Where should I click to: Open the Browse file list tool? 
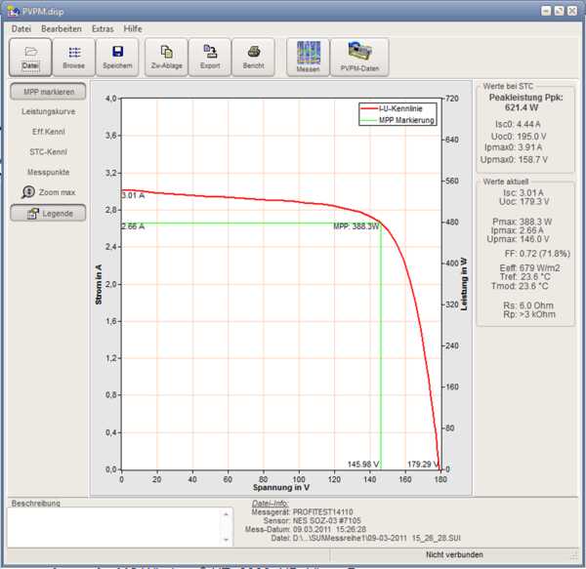73,57
